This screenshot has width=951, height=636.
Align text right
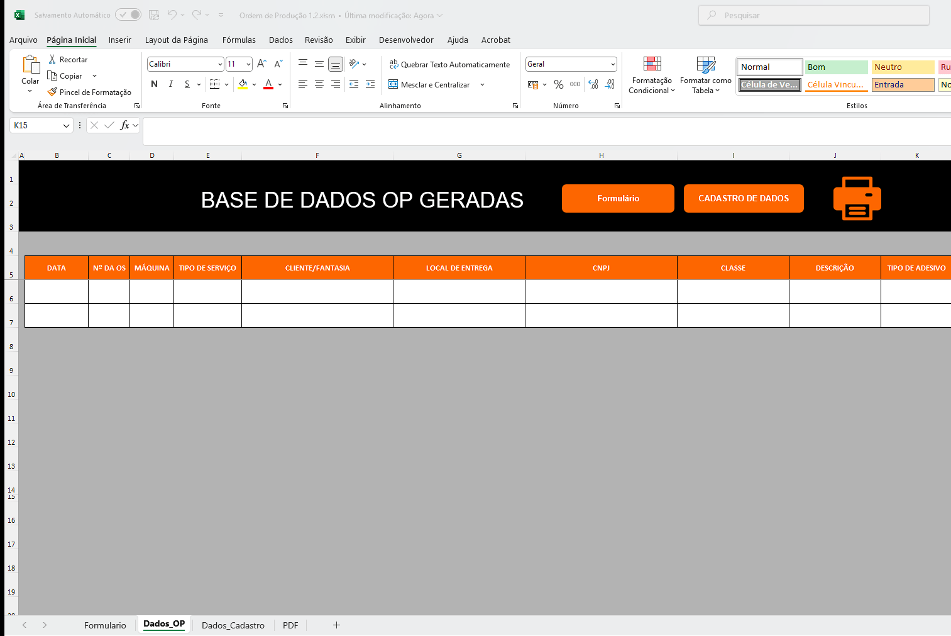(x=336, y=84)
